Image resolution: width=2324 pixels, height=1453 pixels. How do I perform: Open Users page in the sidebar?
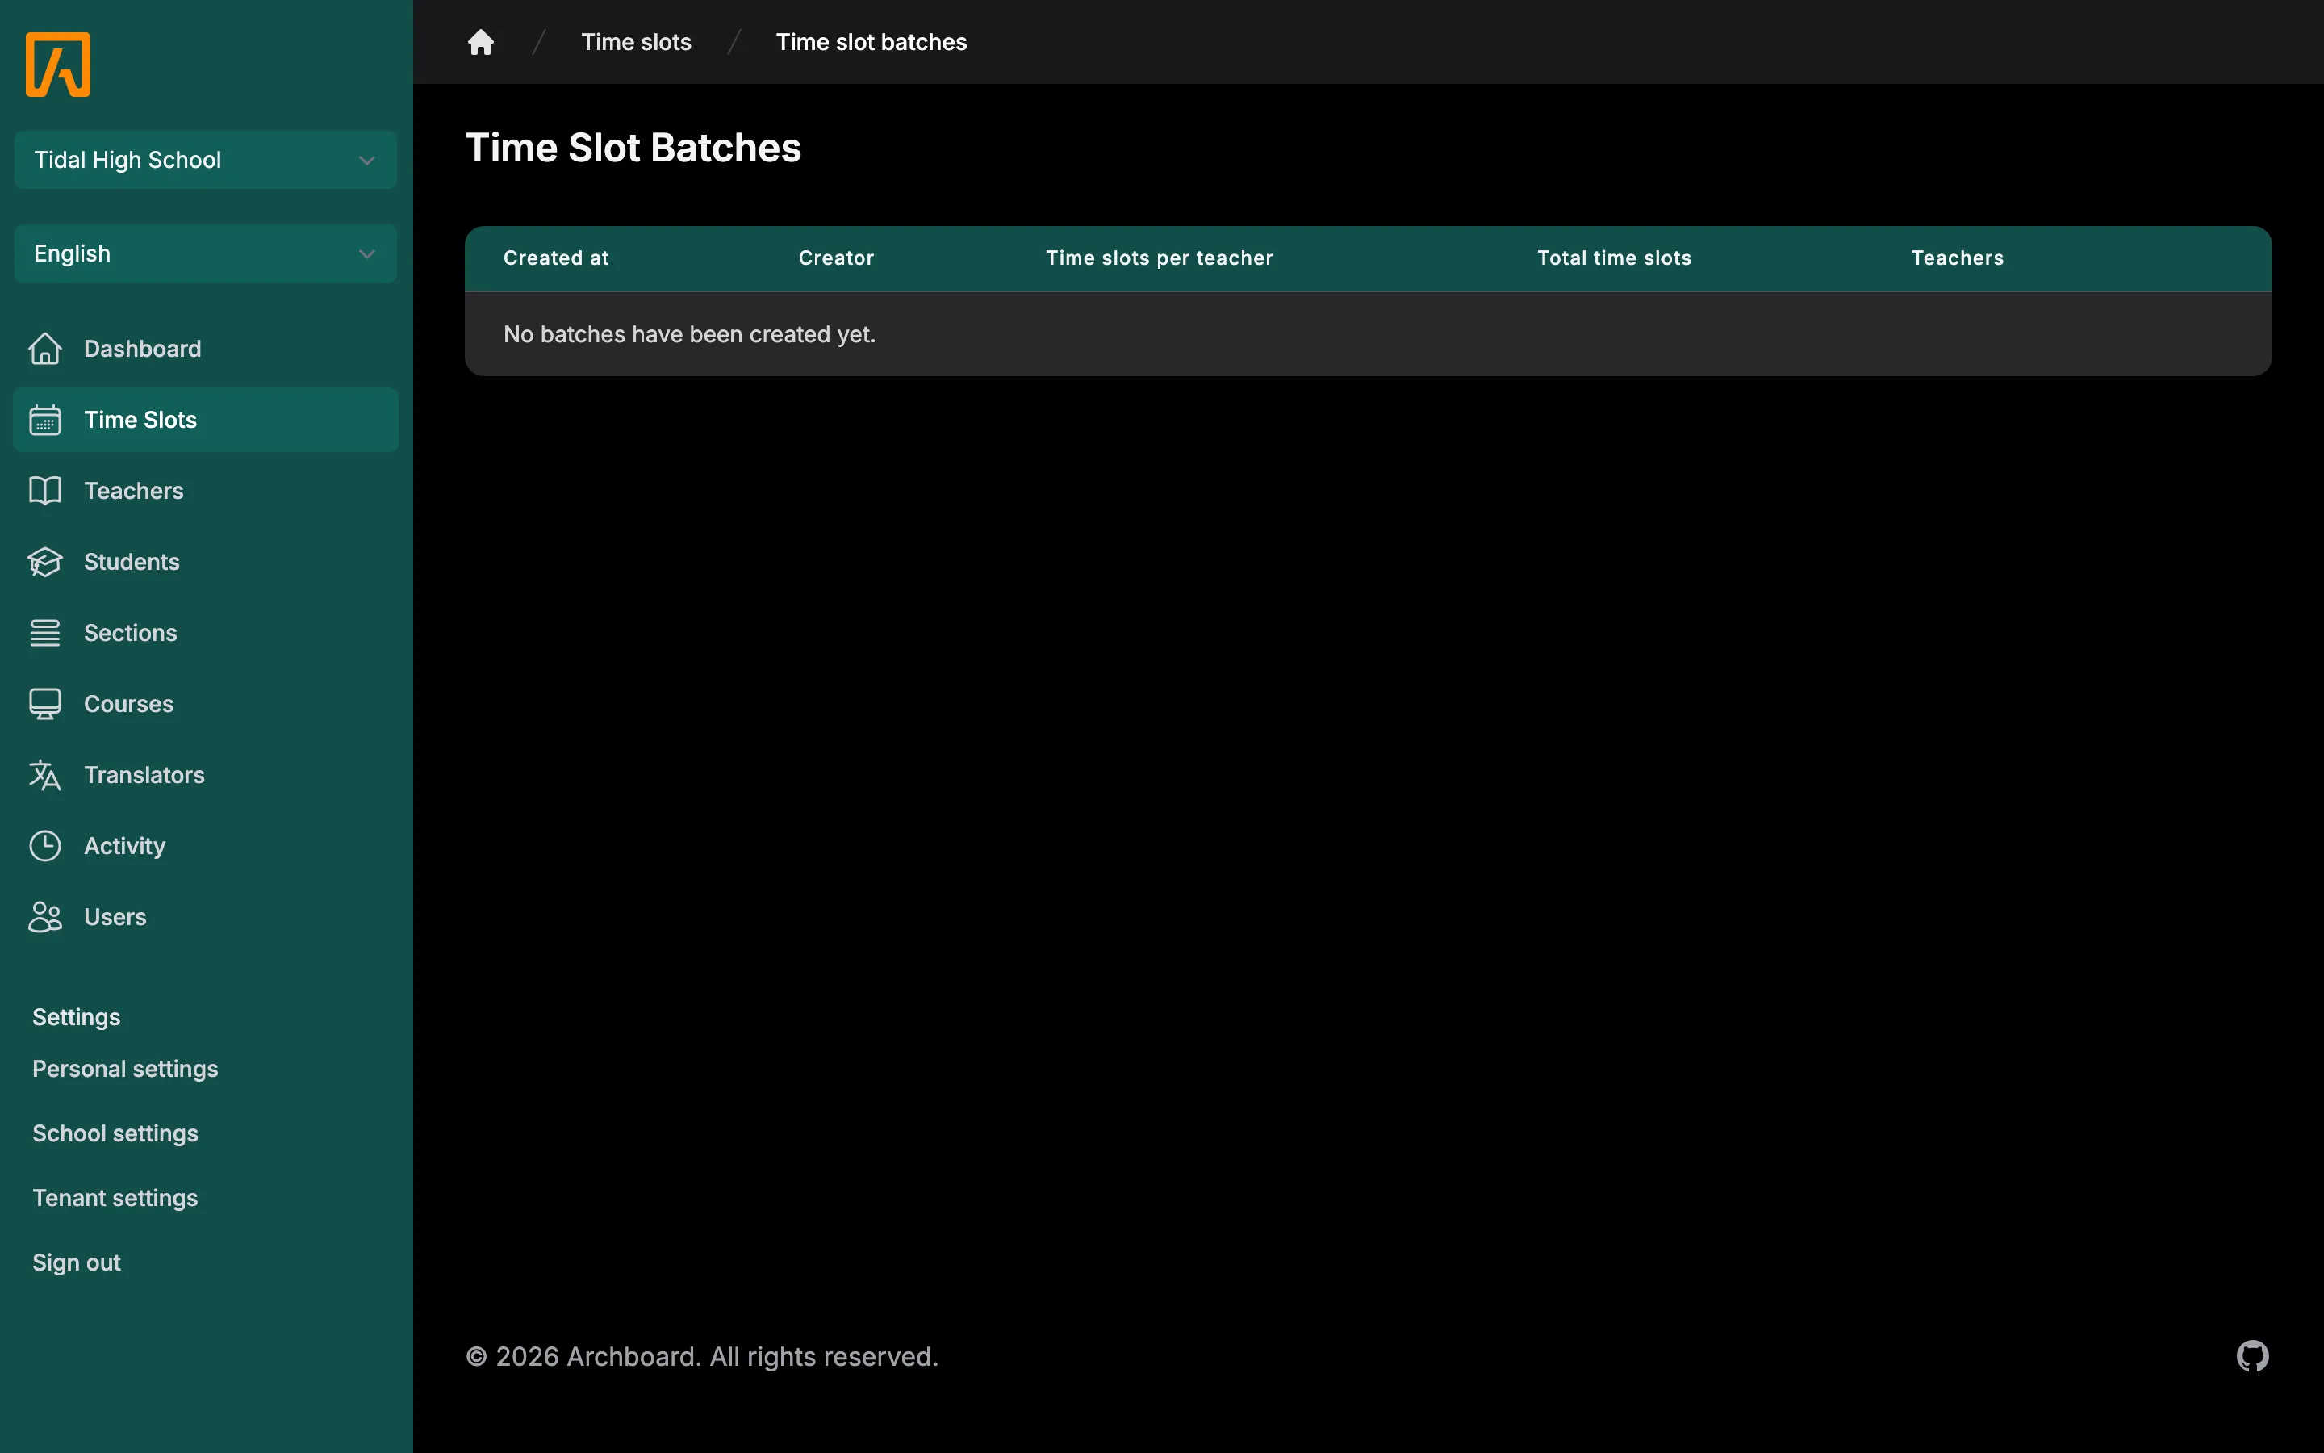click(206, 918)
